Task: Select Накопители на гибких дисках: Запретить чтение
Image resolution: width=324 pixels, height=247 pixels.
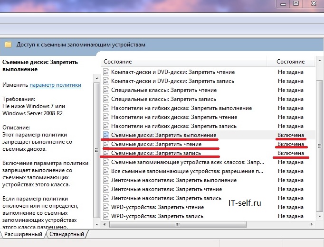Action: click(x=174, y=117)
